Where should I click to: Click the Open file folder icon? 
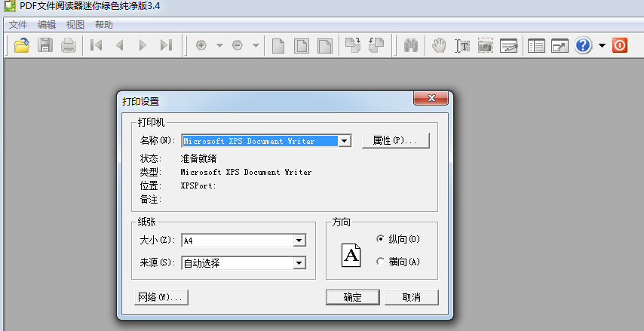point(22,44)
